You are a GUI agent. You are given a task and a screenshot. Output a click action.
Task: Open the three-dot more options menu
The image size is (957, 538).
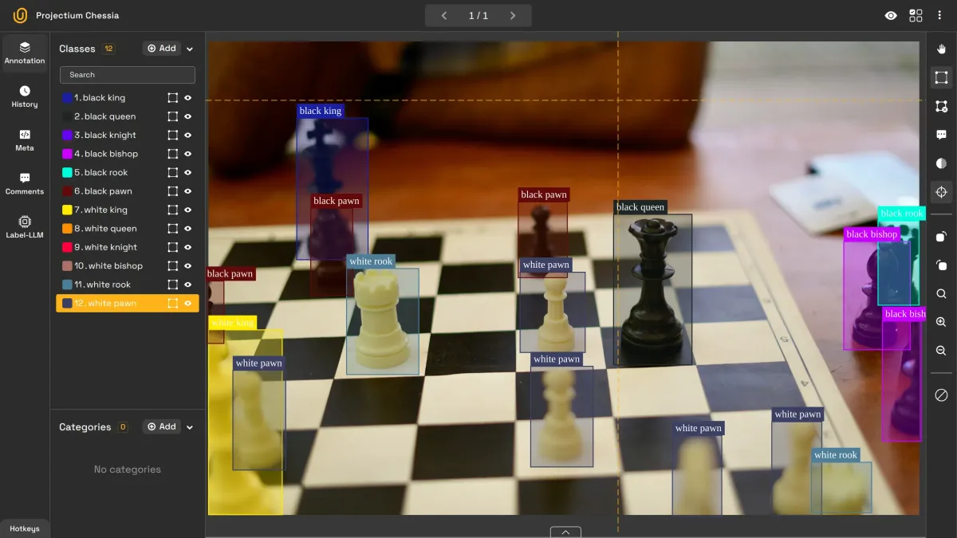click(940, 16)
